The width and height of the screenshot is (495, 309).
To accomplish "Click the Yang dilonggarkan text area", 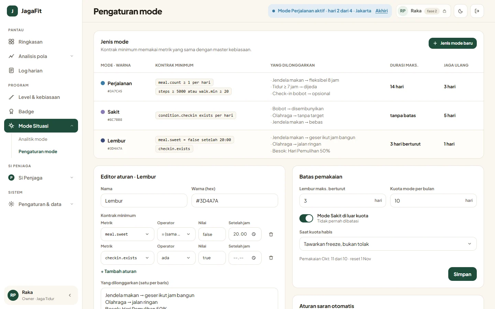I will [x=189, y=298].
